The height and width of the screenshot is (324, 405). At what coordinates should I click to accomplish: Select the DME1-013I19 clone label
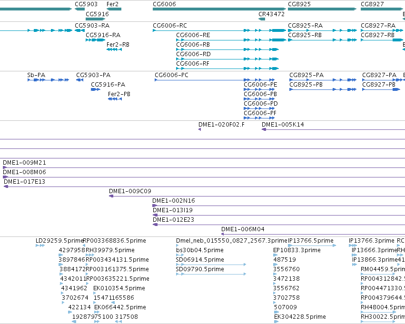[x=173, y=210]
